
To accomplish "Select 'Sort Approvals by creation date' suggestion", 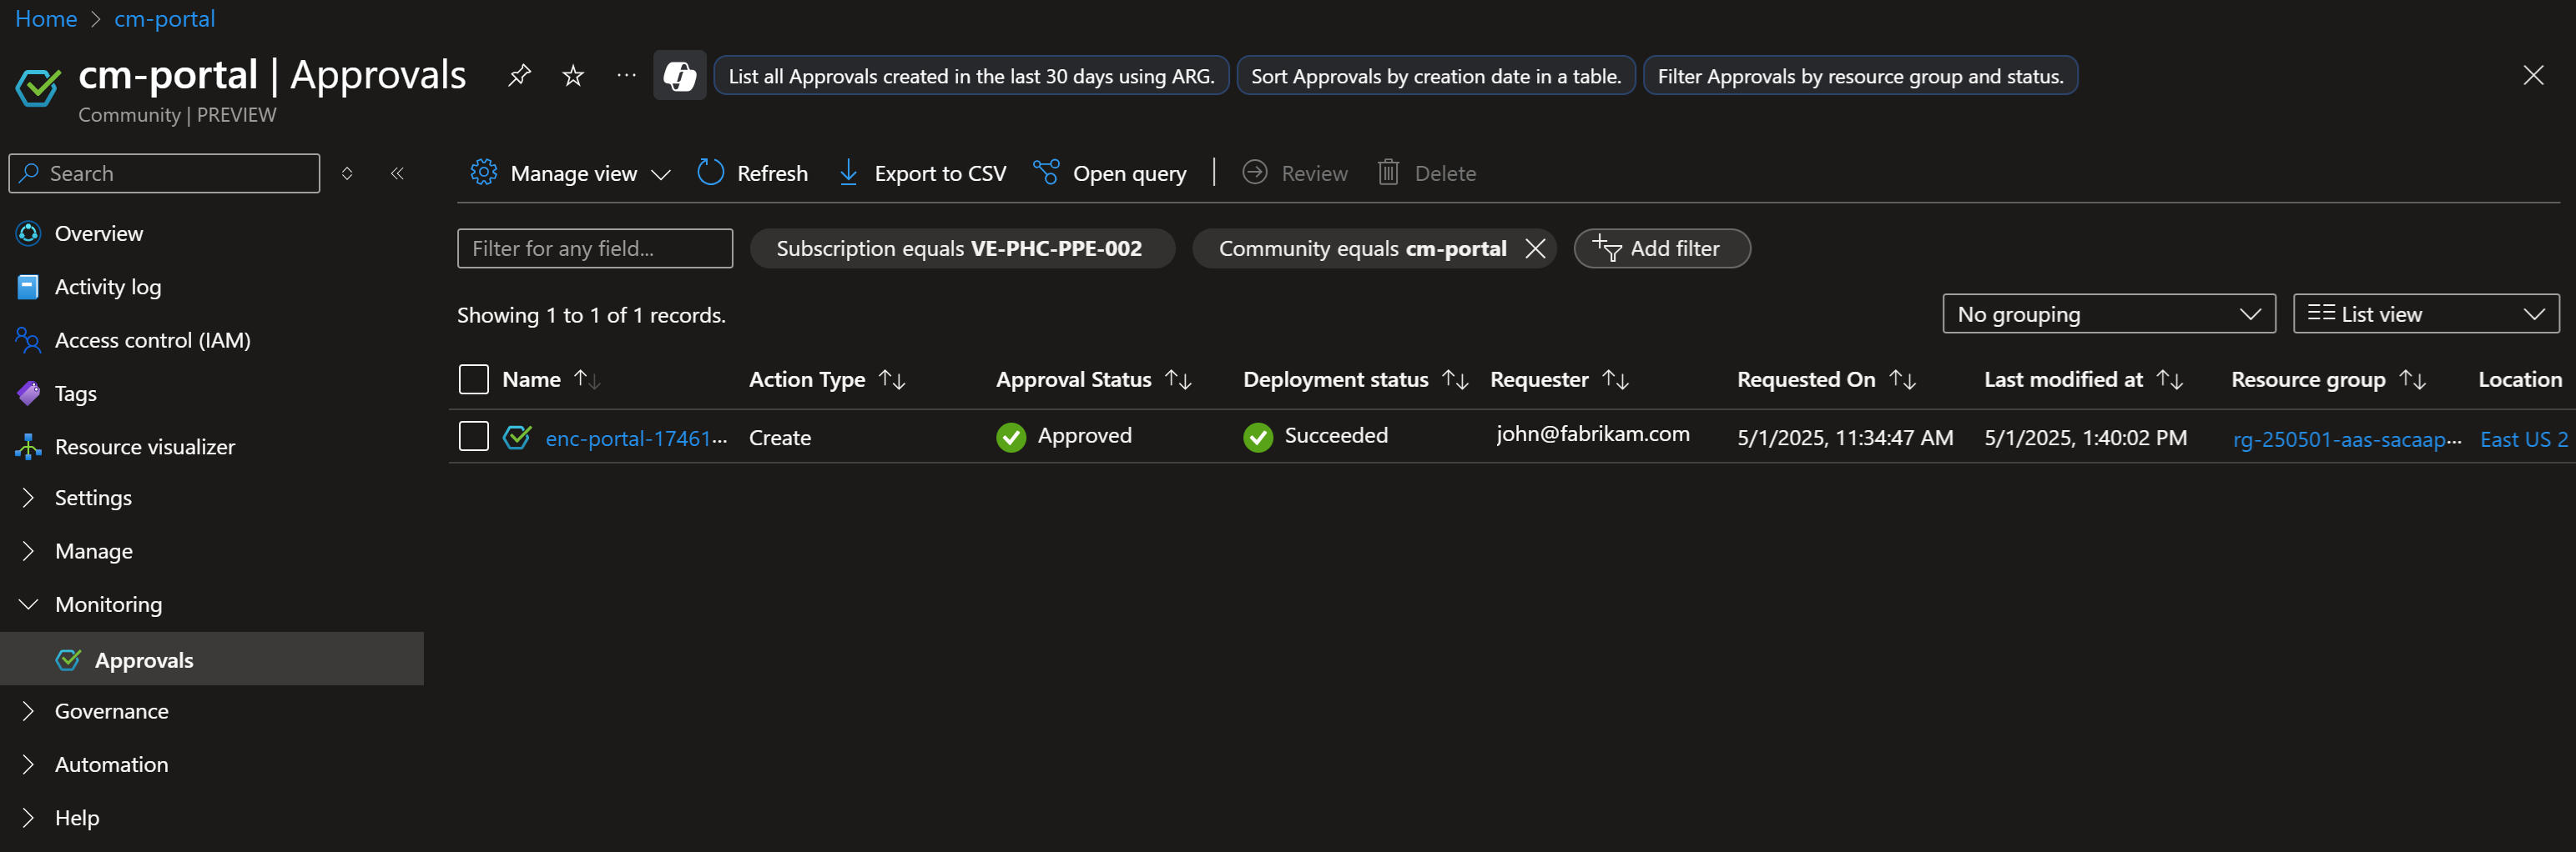I will pyautogui.click(x=1436, y=76).
